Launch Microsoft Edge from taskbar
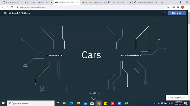 point(72,103)
